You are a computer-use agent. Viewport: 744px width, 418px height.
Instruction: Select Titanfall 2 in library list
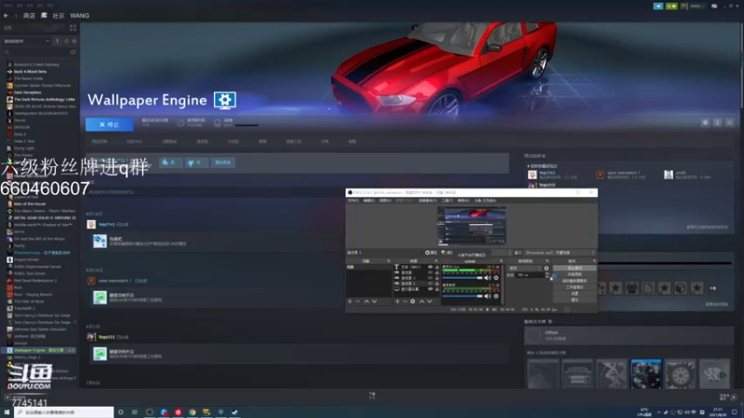click(24, 308)
